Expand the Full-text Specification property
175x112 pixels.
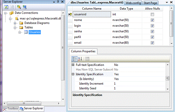73,65
